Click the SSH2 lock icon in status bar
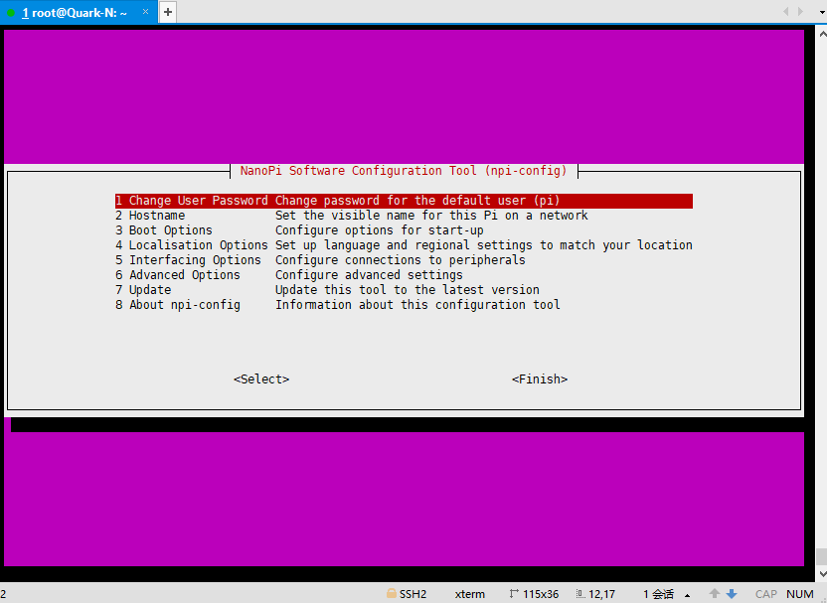This screenshot has height=603, width=827. (x=392, y=593)
